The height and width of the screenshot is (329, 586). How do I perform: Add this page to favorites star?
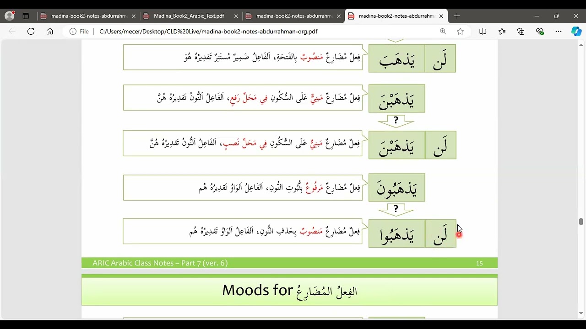[x=460, y=32]
